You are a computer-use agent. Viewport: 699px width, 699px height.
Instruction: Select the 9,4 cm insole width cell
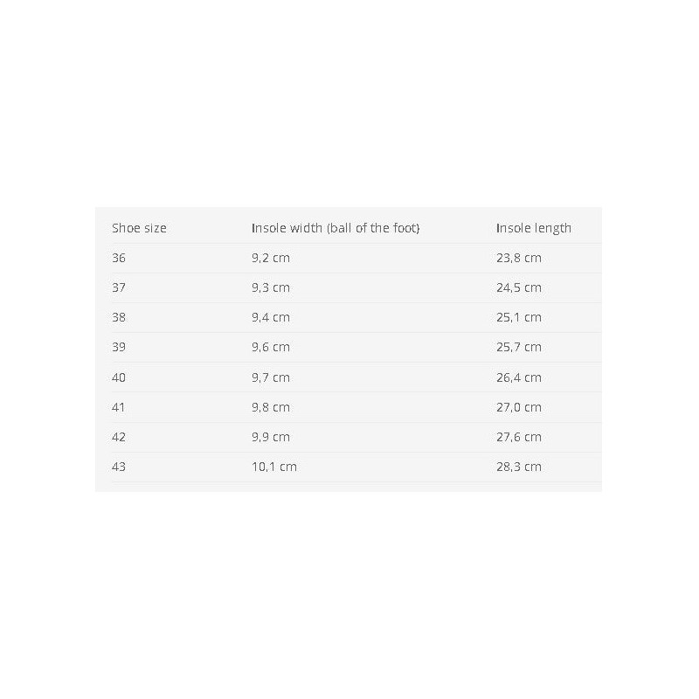[x=270, y=317]
